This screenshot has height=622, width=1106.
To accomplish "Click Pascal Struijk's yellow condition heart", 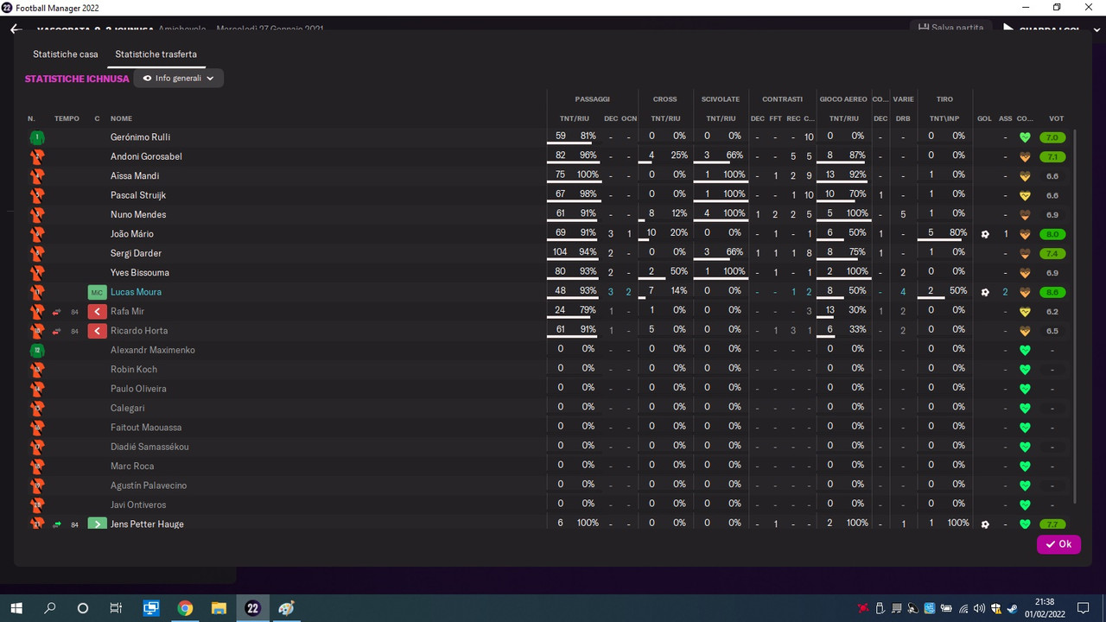I will tap(1025, 195).
